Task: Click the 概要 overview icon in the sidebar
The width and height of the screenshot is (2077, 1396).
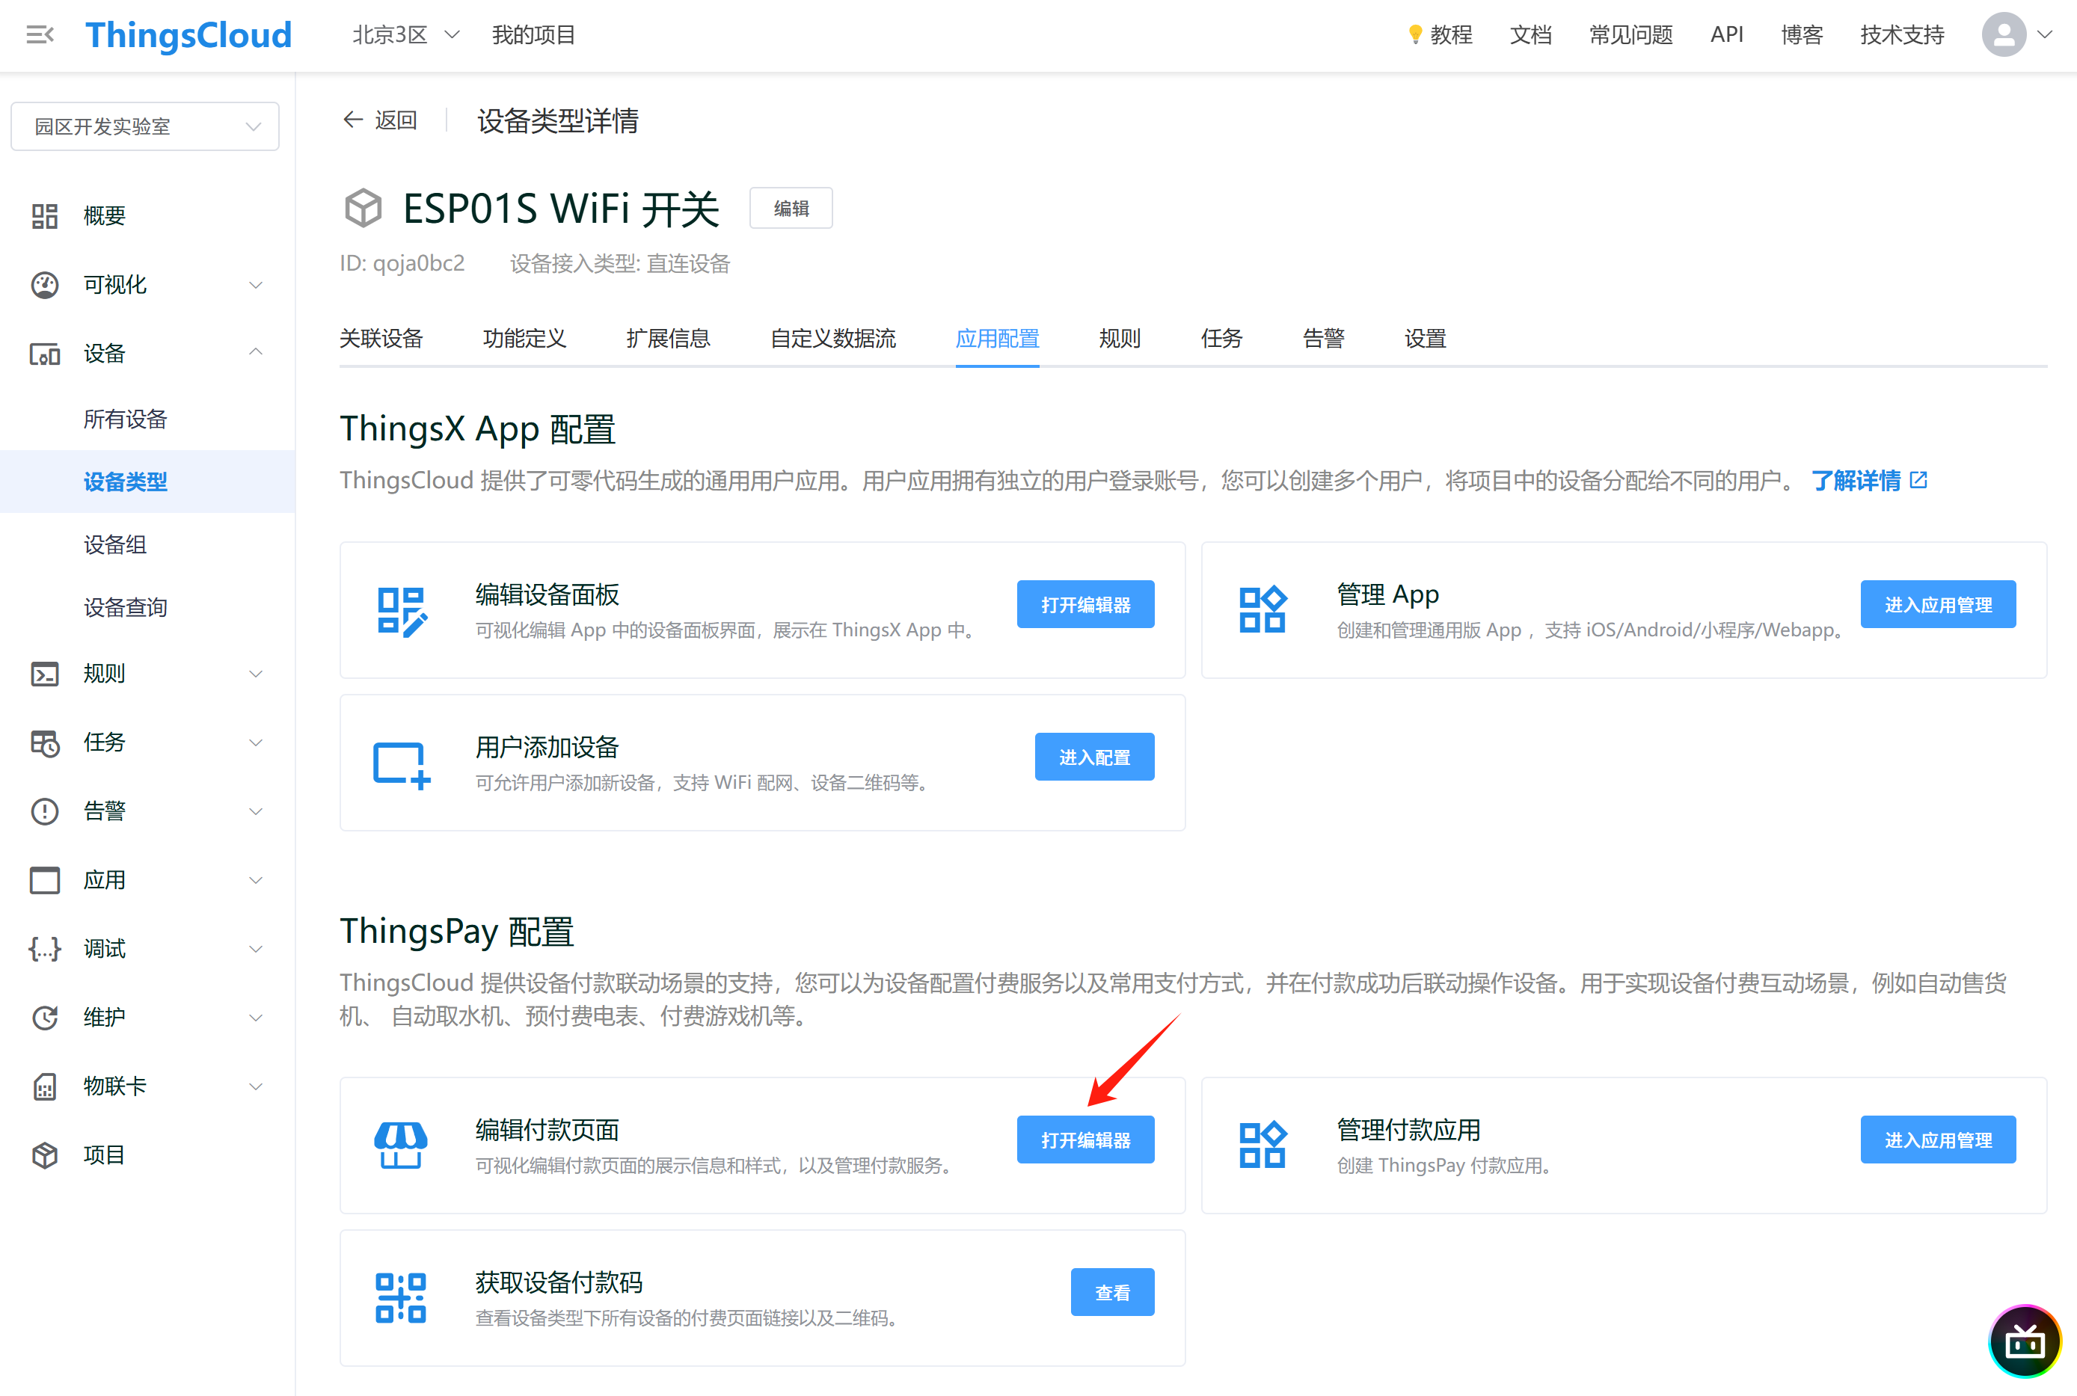Action: tap(45, 216)
